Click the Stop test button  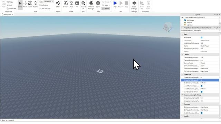[x=126, y=4]
